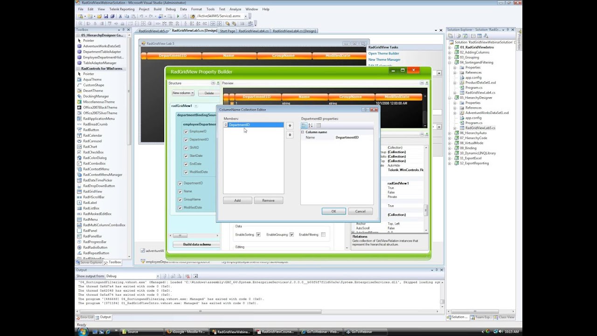Image resolution: width=597 pixels, height=336 pixels.
Task: Open RadGridViewLab5.cs in Solution Explorer
Action: pos(480,128)
